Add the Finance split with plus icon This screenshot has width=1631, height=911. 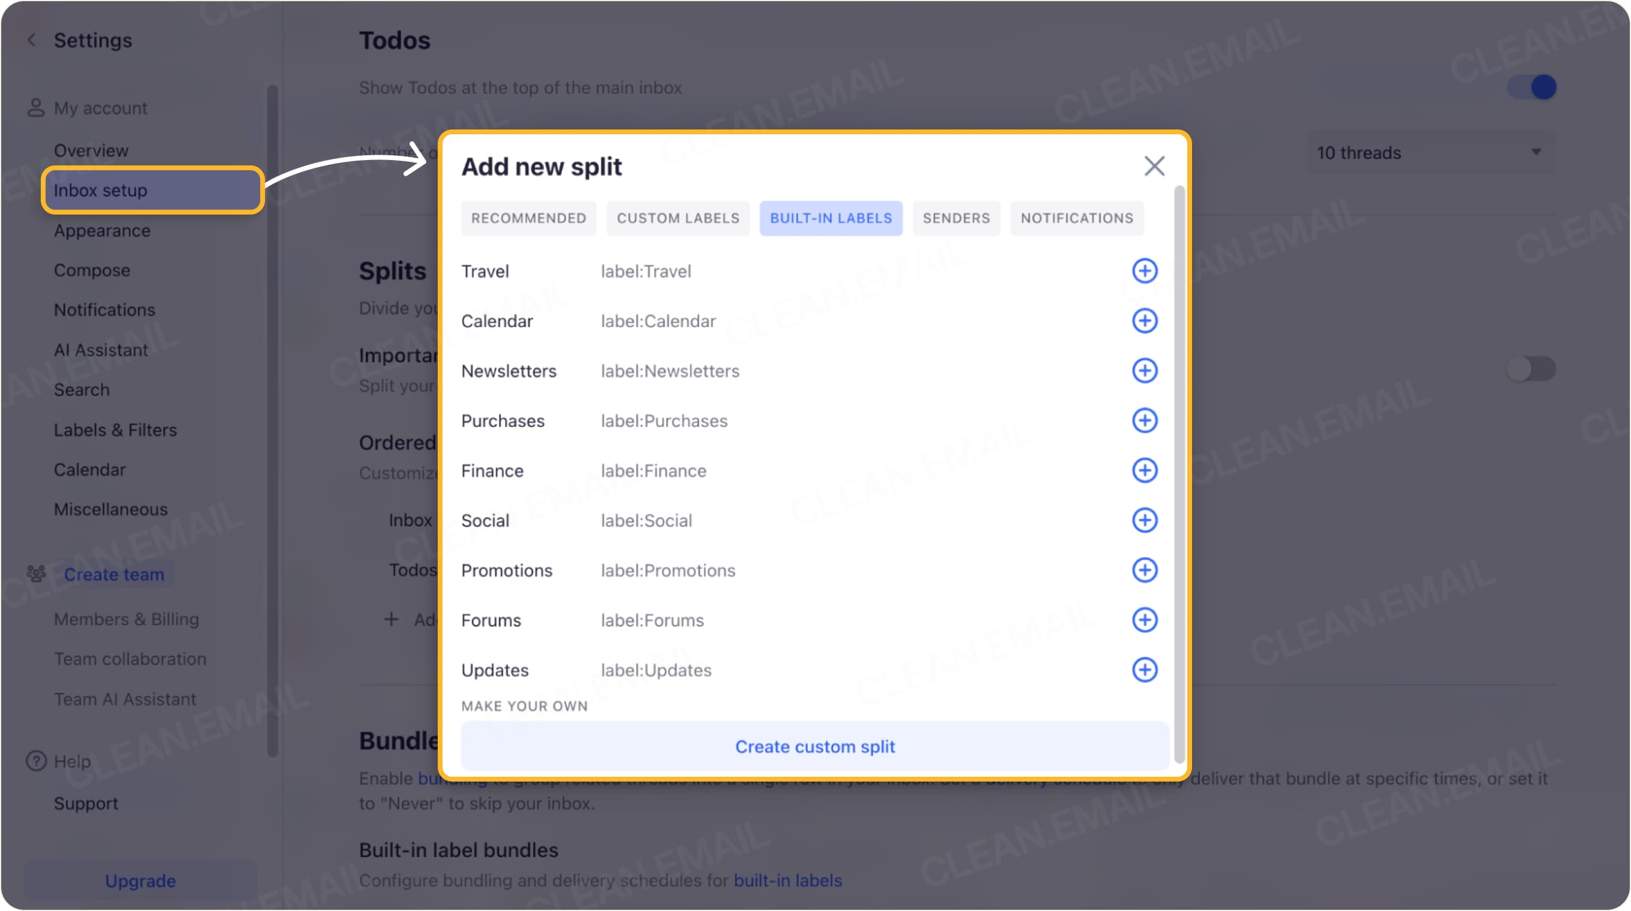(1145, 470)
